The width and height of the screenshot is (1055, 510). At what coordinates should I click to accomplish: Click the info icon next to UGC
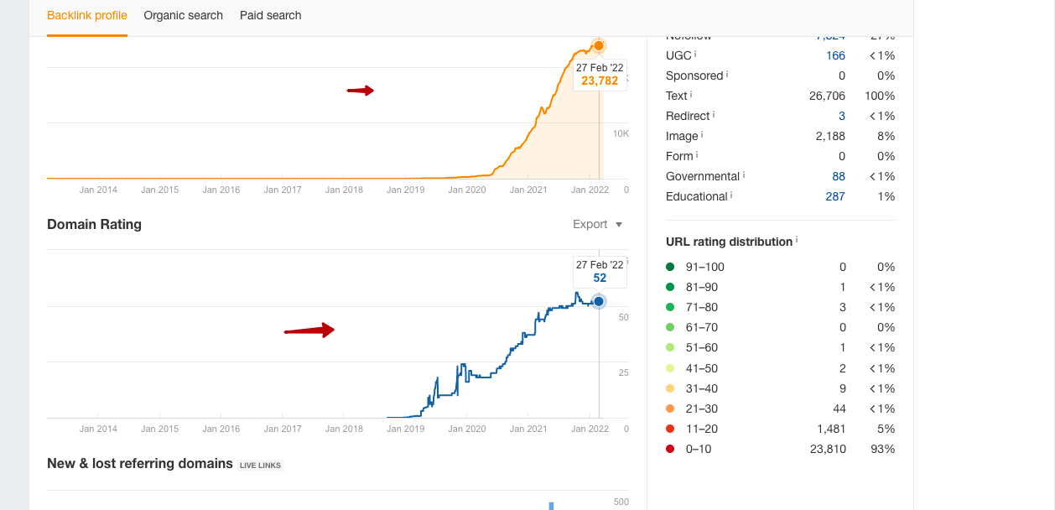[x=696, y=54]
